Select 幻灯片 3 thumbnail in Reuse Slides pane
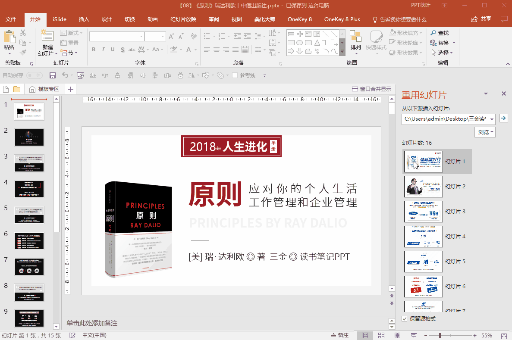This screenshot has height=340, width=512. pos(423,212)
